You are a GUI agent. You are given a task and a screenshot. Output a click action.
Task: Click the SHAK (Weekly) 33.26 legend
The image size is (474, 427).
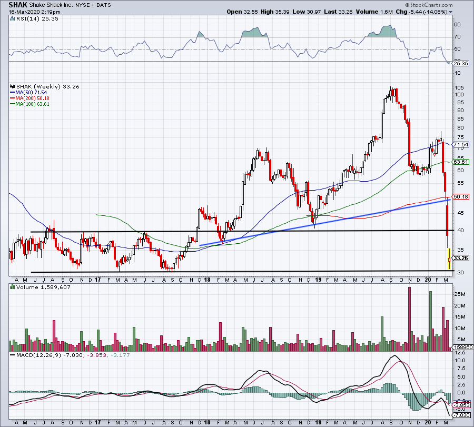click(x=48, y=87)
